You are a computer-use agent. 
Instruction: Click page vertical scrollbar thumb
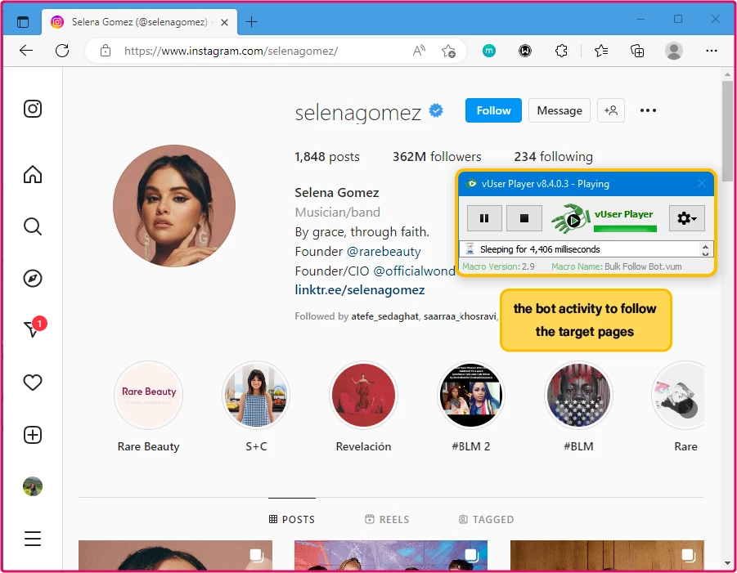(x=727, y=131)
